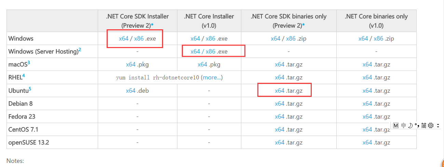Click asterisk after SDK Installer (Preview 2)
444x167 pixels.
(x=152, y=26)
